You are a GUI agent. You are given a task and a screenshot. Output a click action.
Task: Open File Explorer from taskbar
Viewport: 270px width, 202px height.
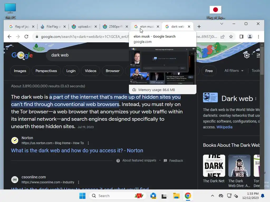click(176, 196)
